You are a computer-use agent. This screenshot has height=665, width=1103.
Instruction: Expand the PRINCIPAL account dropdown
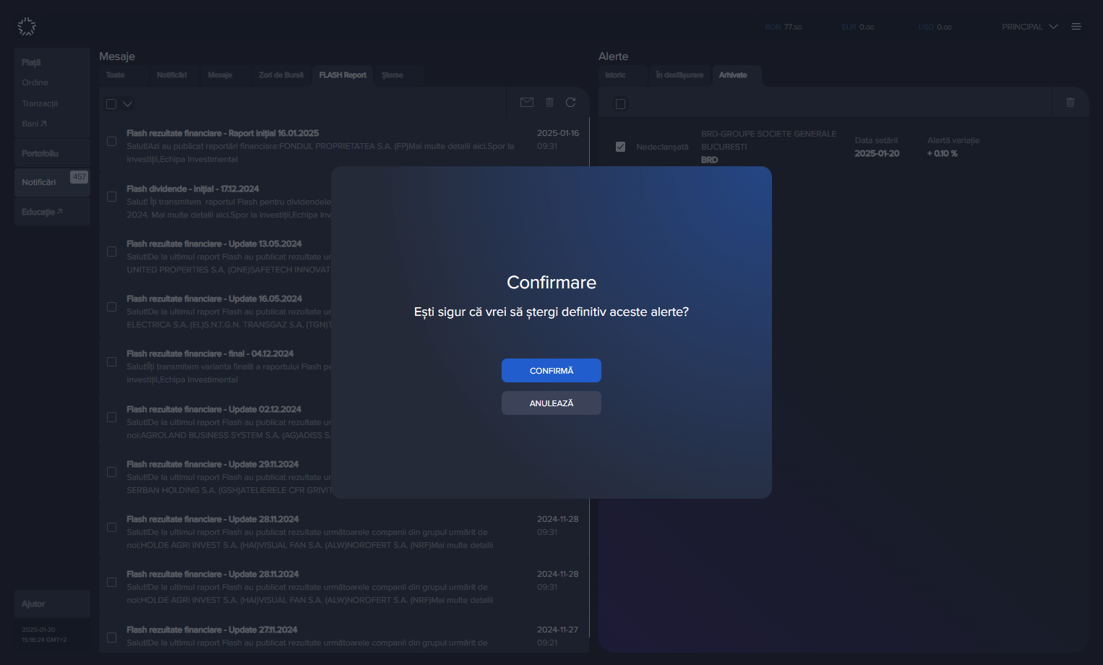click(x=1029, y=27)
